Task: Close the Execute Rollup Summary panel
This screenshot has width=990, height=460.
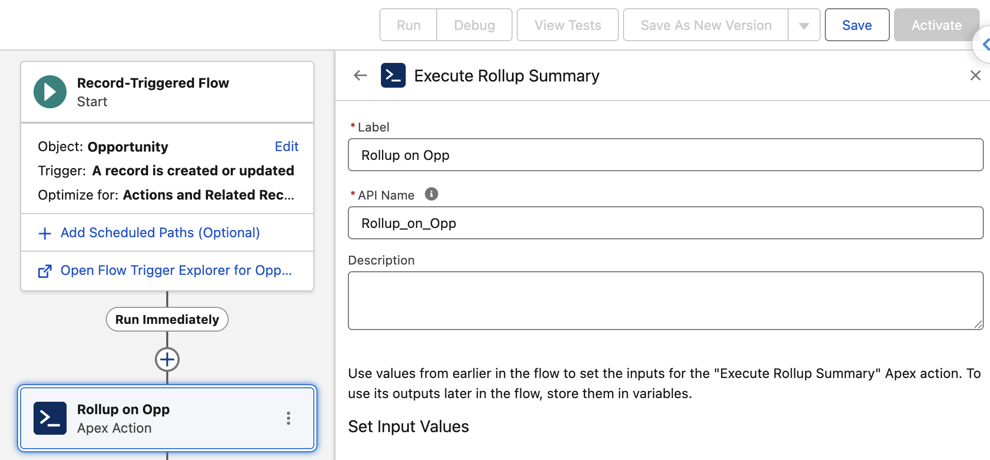Action: pos(975,76)
